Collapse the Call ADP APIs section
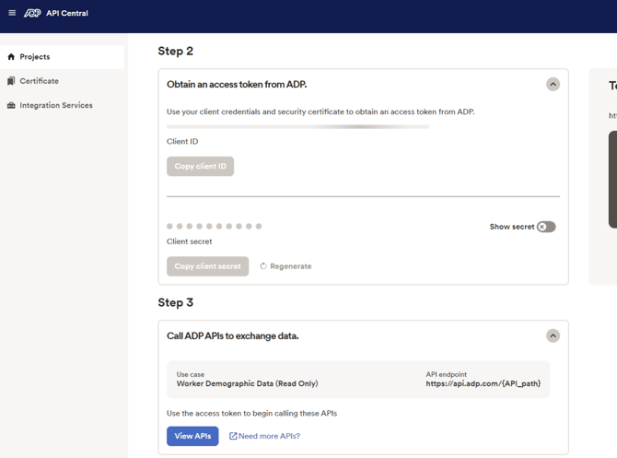This screenshot has width=617, height=458. point(553,336)
